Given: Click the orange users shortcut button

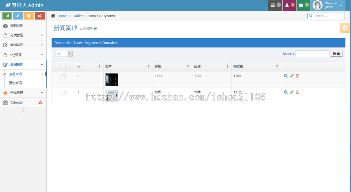Looking at the screenshot, I should click(28, 16).
